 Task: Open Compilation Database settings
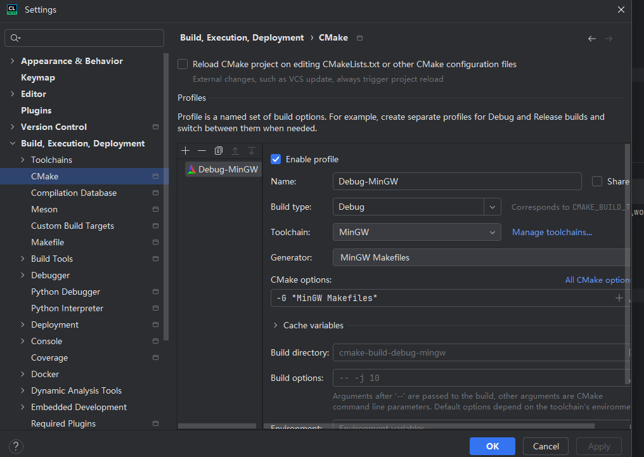click(x=74, y=193)
